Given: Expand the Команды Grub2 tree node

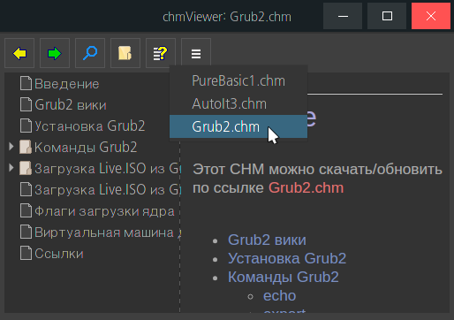Looking at the screenshot, I should [x=11, y=147].
